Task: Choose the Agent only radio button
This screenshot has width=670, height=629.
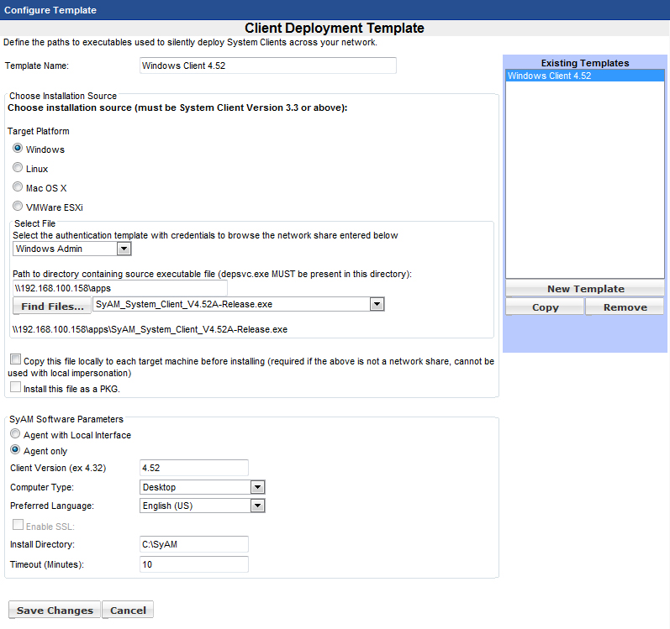Action: [x=15, y=451]
